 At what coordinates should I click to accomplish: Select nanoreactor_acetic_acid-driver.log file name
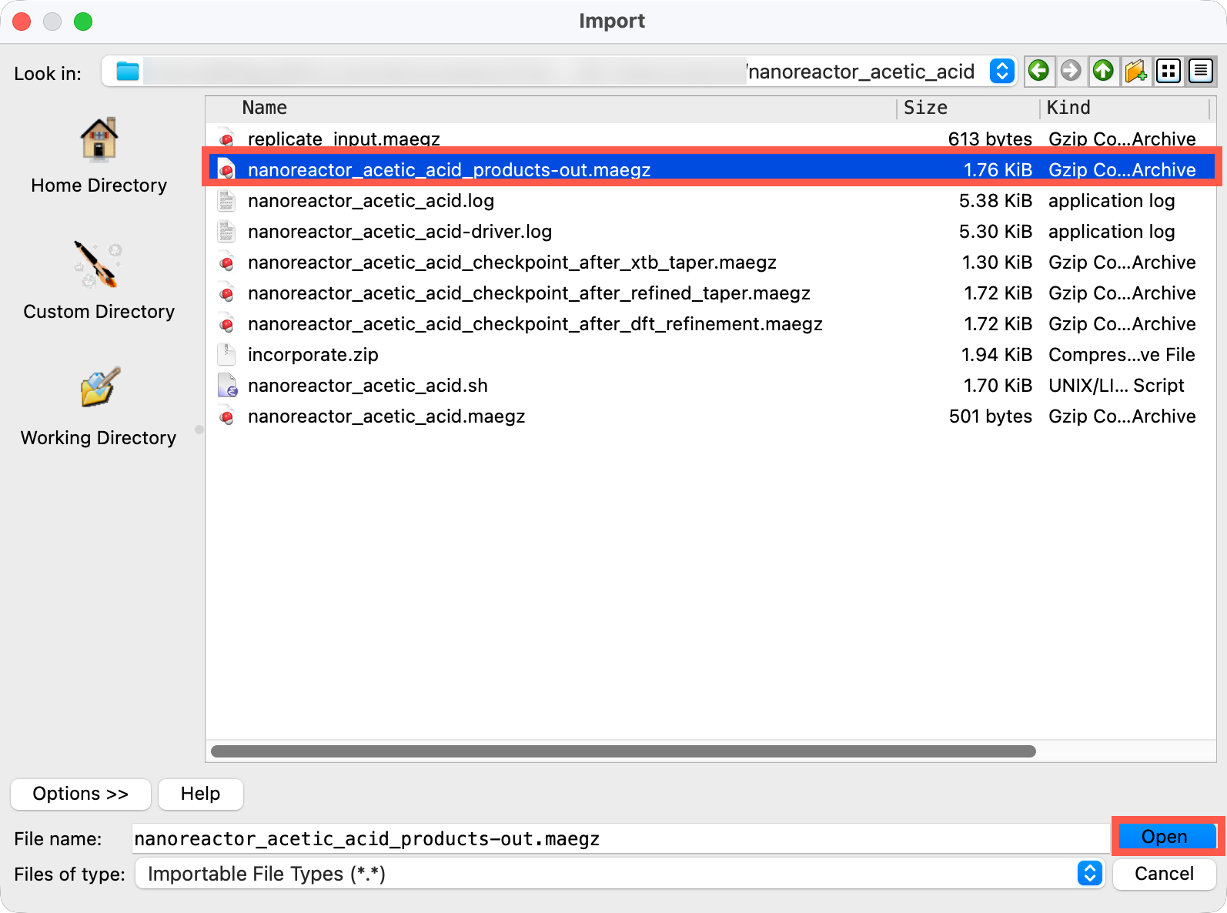click(x=400, y=232)
